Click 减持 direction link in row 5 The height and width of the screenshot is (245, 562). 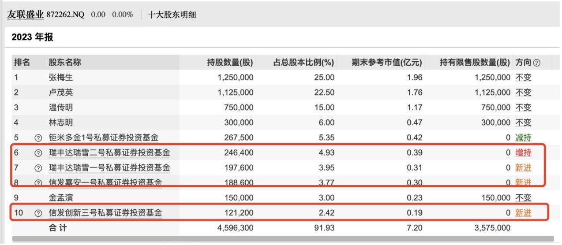click(523, 138)
